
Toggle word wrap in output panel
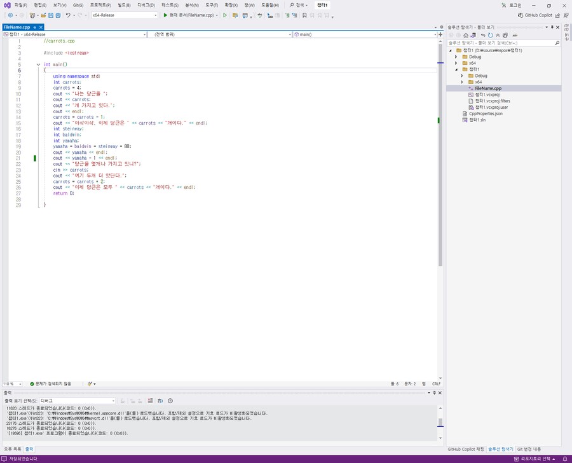(x=160, y=401)
